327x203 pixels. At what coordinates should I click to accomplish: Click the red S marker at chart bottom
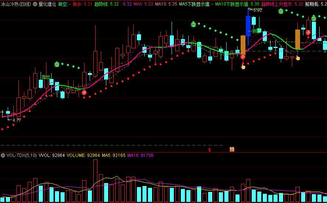(x=210, y=149)
